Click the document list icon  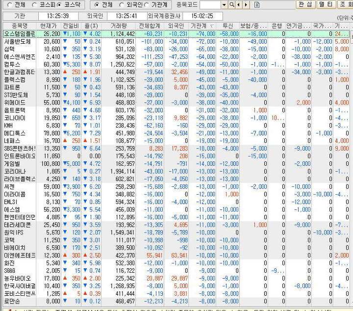point(257,5)
